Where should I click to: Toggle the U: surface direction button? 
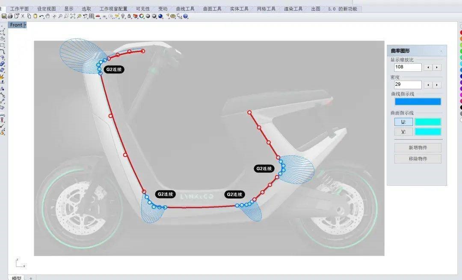click(403, 122)
